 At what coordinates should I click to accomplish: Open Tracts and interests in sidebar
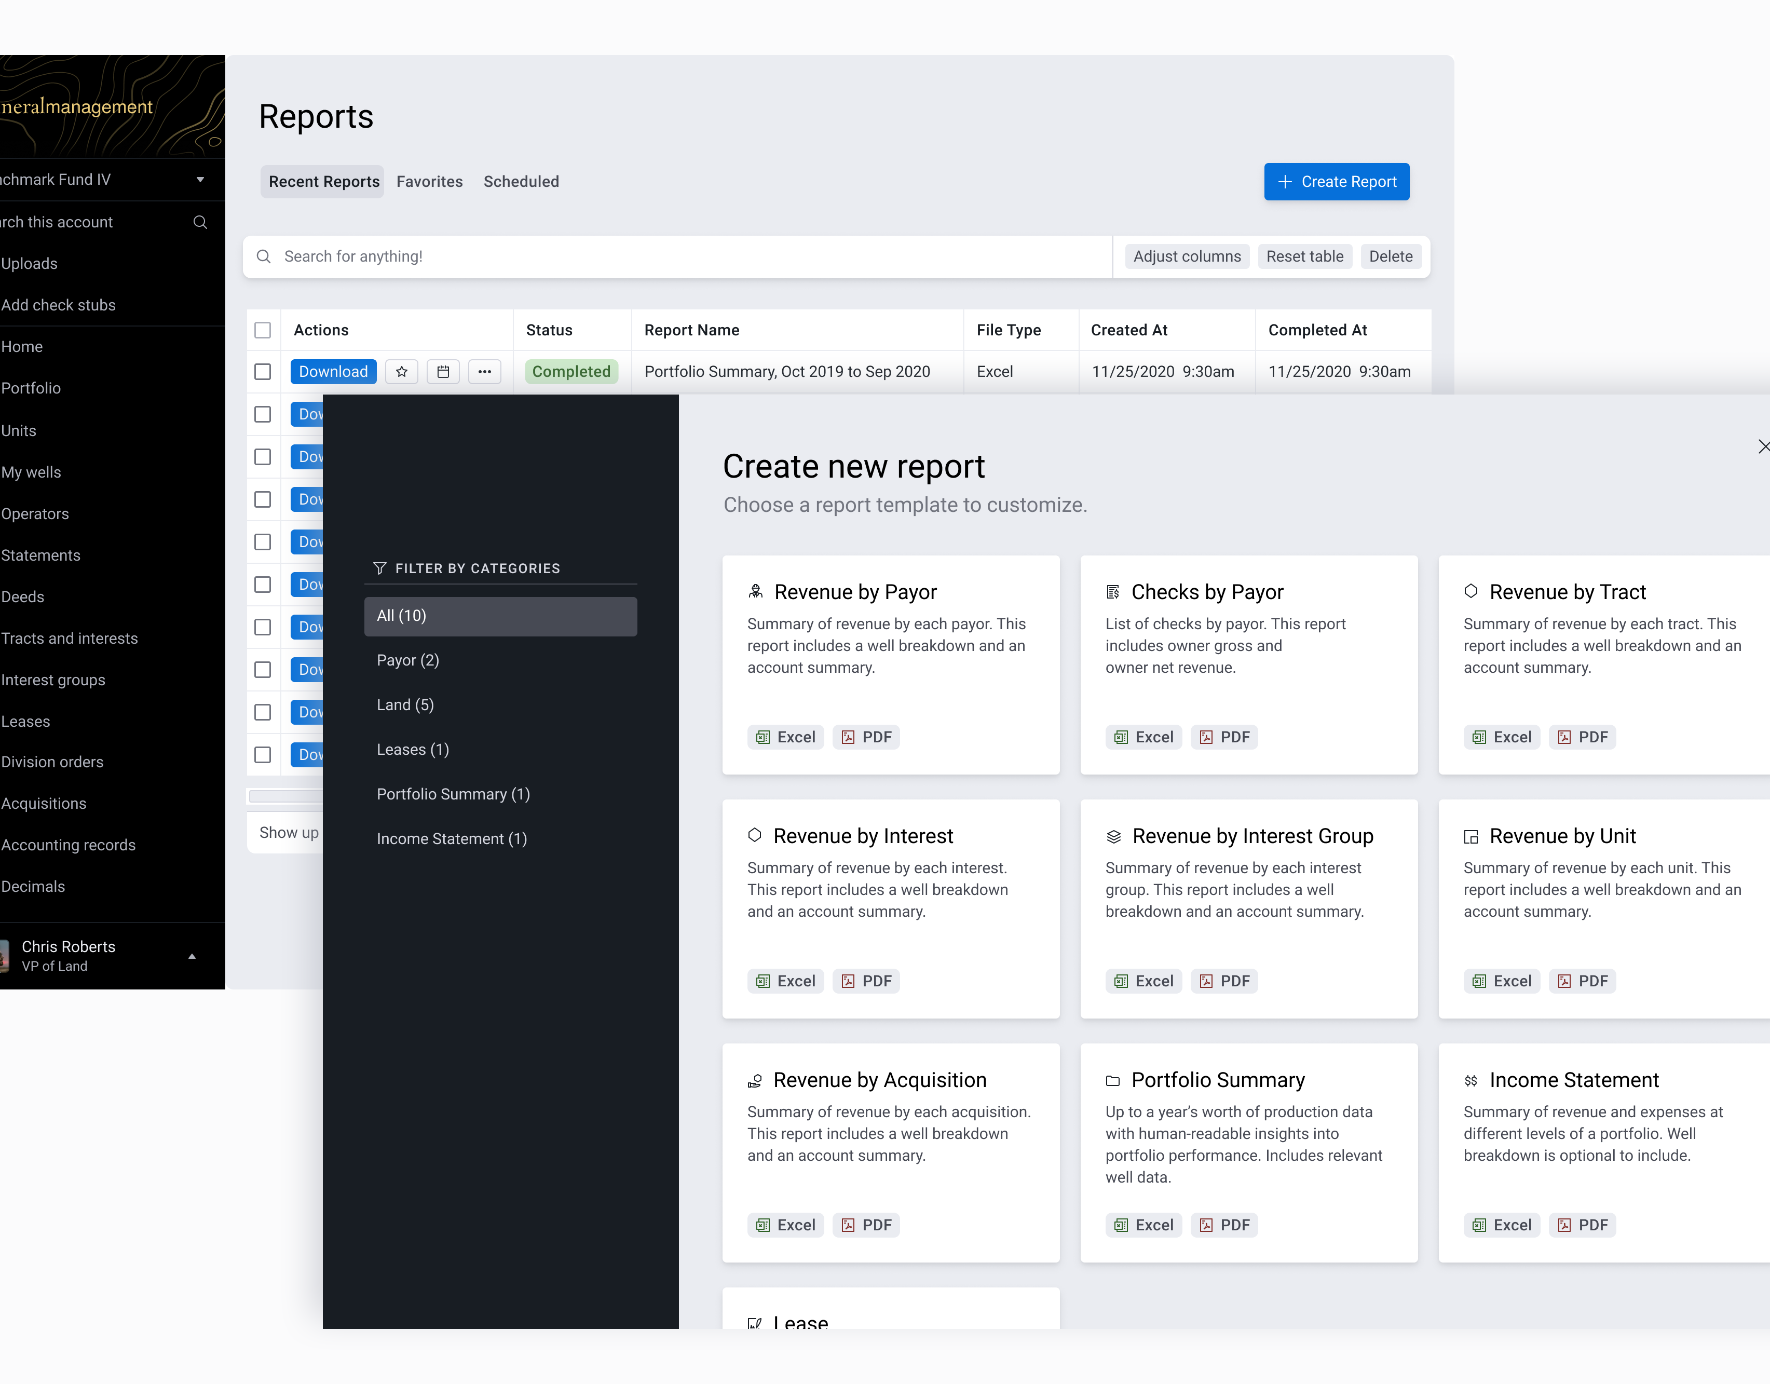(70, 638)
